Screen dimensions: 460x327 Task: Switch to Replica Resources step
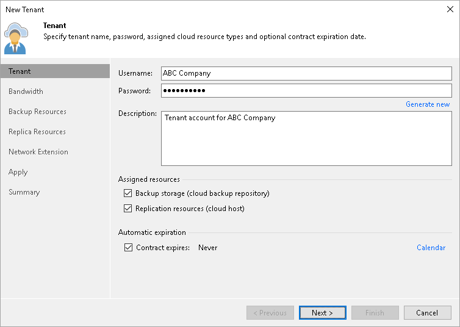click(37, 132)
